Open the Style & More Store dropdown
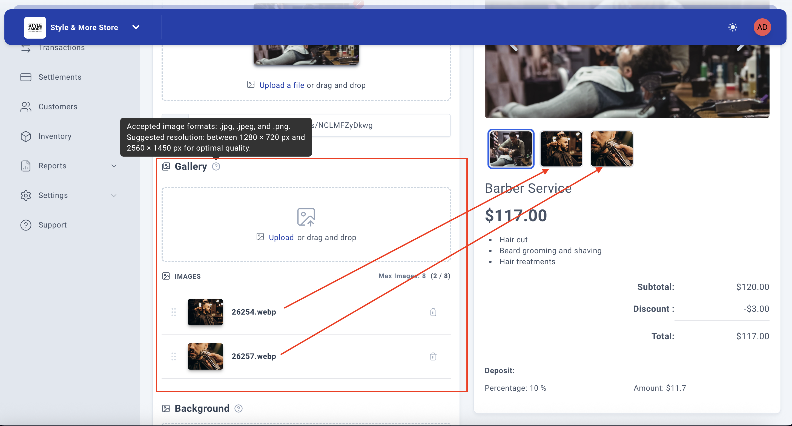Viewport: 792px width, 426px height. point(136,27)
